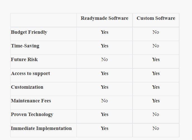Viewport: 192px width, 140px height.
Task: Select the Time-Saving row label
Action: click(25, 46)
